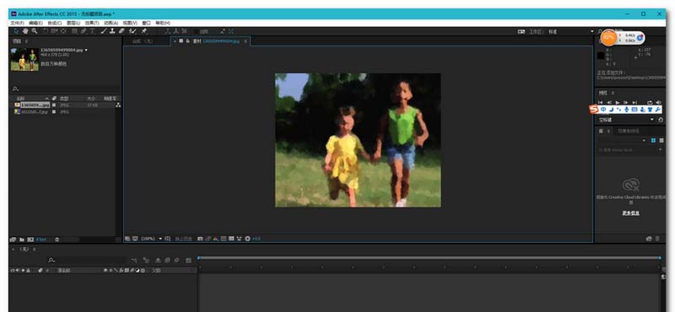Viewport: 675px width, 312px height.
Task: Select the Roto Brush tool
Action: (133, 31)
